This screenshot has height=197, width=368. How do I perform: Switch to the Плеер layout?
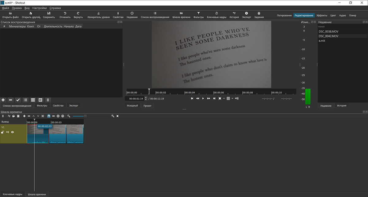(353, 15)
